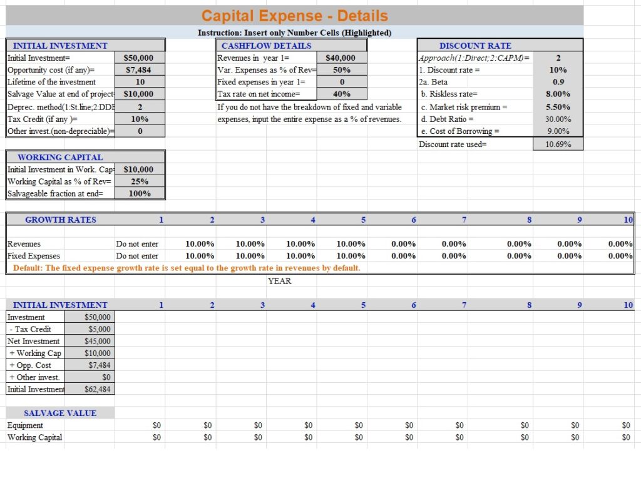Viewport: 641px width, 483px height.
Task: Select the Market risk premium value 5.50%
Action: click(557, 107)
